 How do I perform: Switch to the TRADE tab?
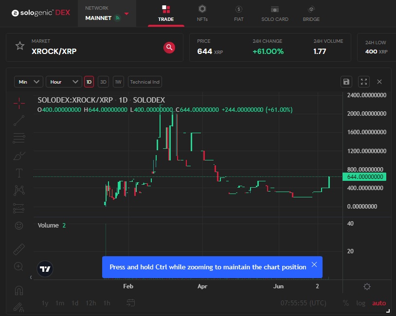[166, 14]
